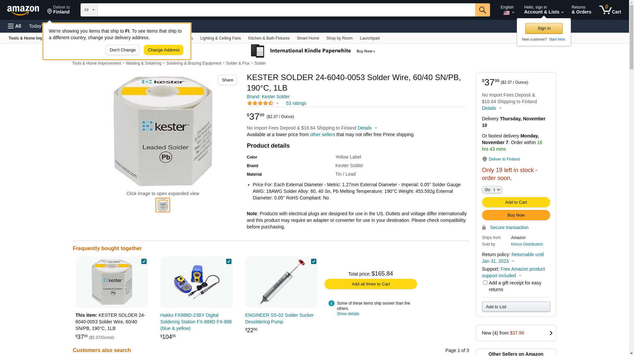Open the Qty quantity dropdown
The width and height of the screenshot is (634, 356).
click(x=492, y=190)
